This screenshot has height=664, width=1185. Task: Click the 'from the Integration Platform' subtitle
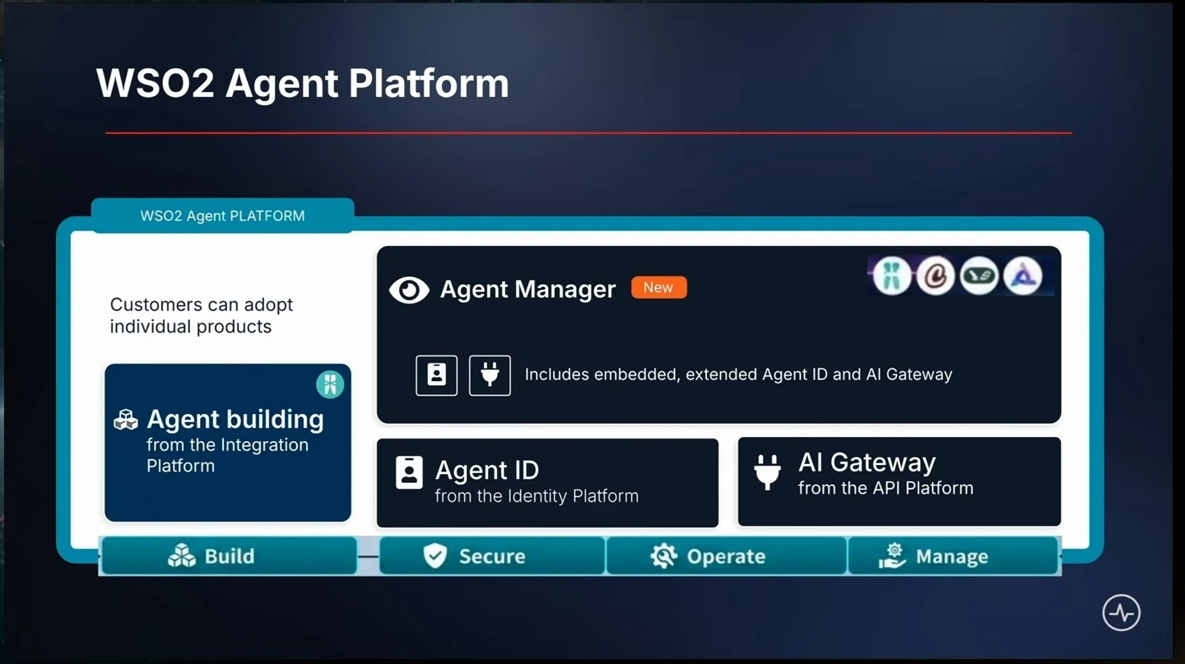coord(227,455)
